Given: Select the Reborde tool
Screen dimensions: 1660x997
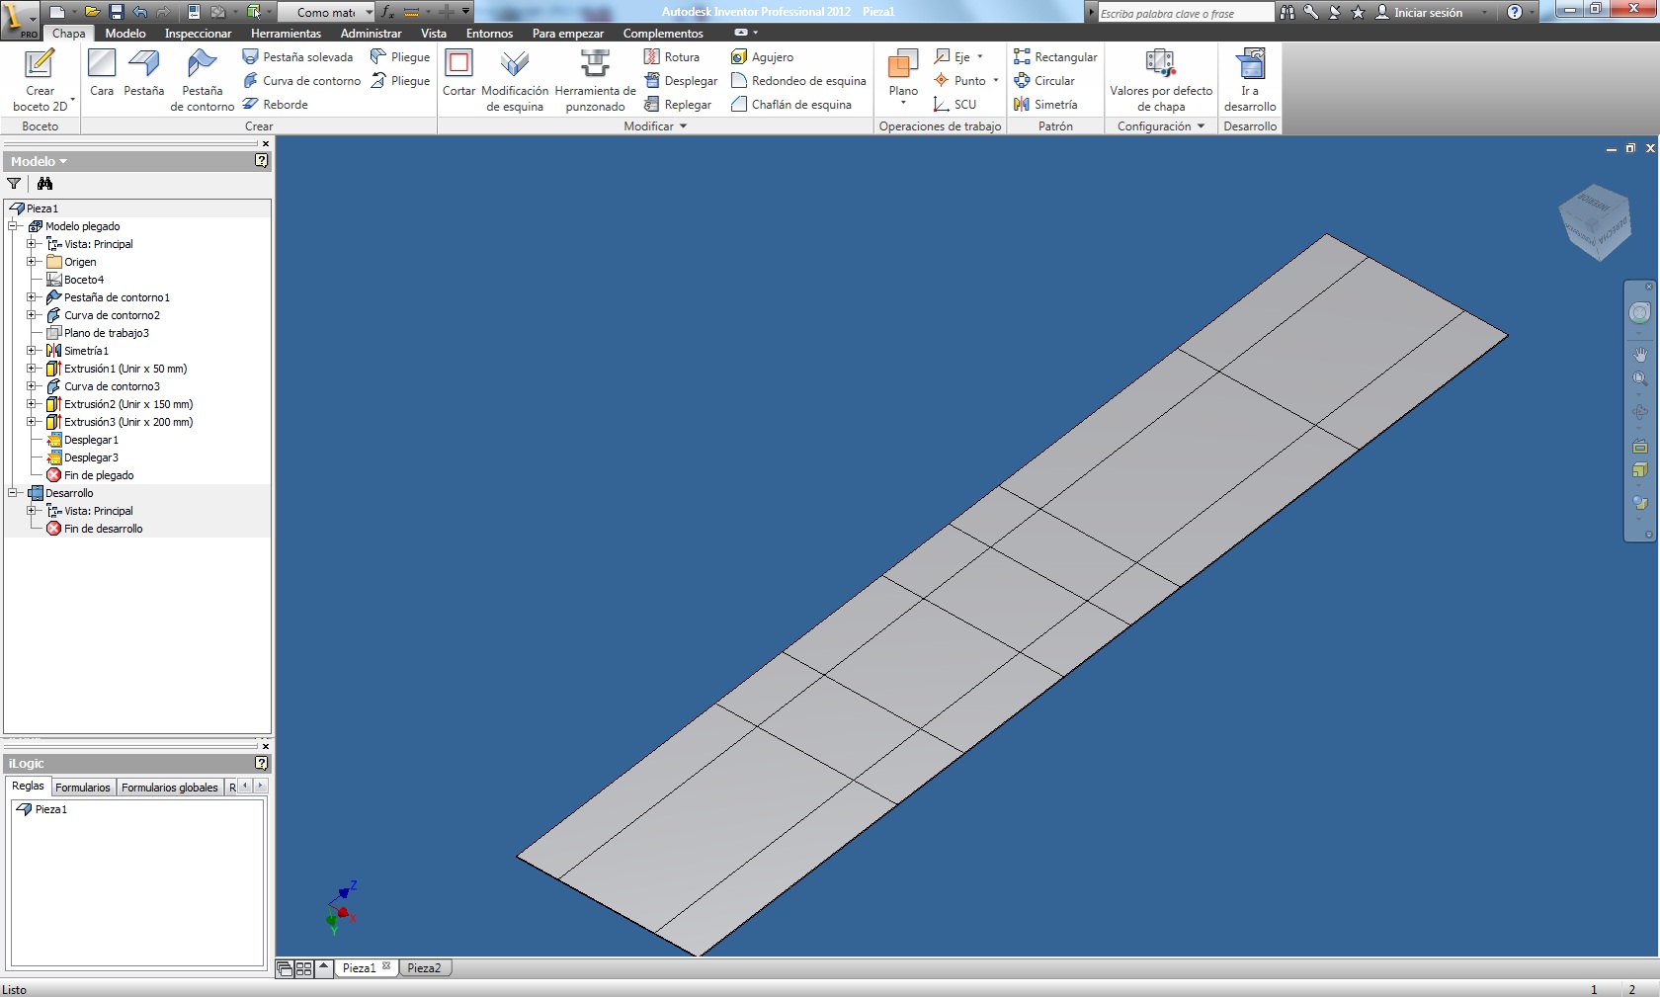Looking at the screenshot, I should (276, 105).
